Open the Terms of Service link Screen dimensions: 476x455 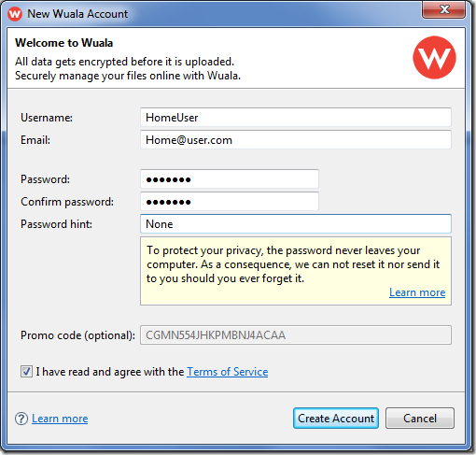(x=228, y=372)
